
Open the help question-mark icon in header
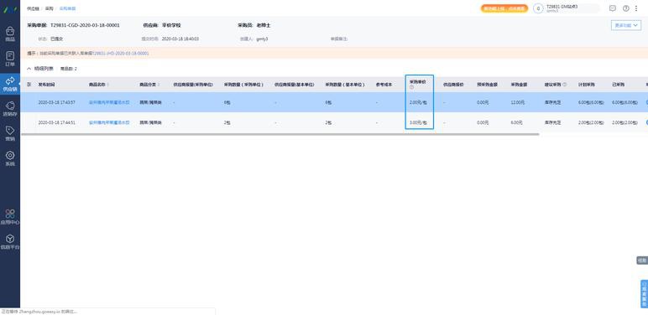pyautogui.click(x=625, y=8)
